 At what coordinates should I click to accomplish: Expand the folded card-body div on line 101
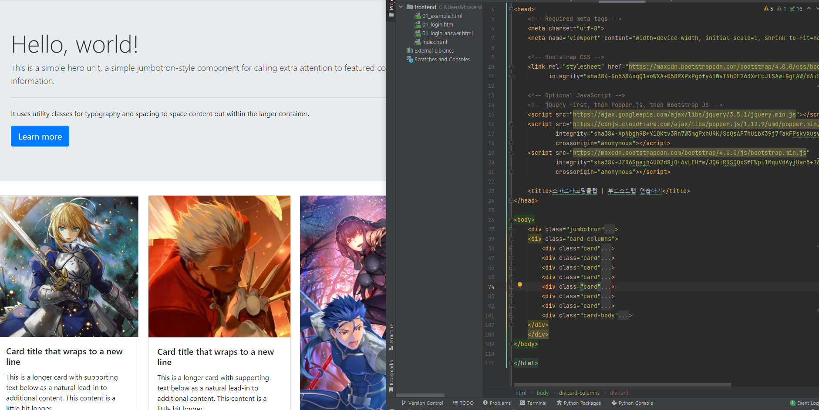(511, 315)
